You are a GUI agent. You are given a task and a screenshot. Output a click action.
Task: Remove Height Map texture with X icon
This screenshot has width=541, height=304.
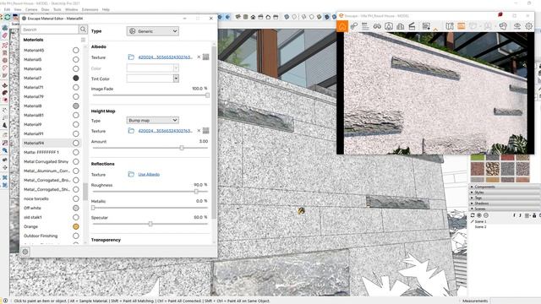[x=199, y=131]
